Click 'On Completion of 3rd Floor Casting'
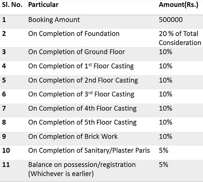The width and height of the screenshot is (203, 182). [x=81, y=94]
